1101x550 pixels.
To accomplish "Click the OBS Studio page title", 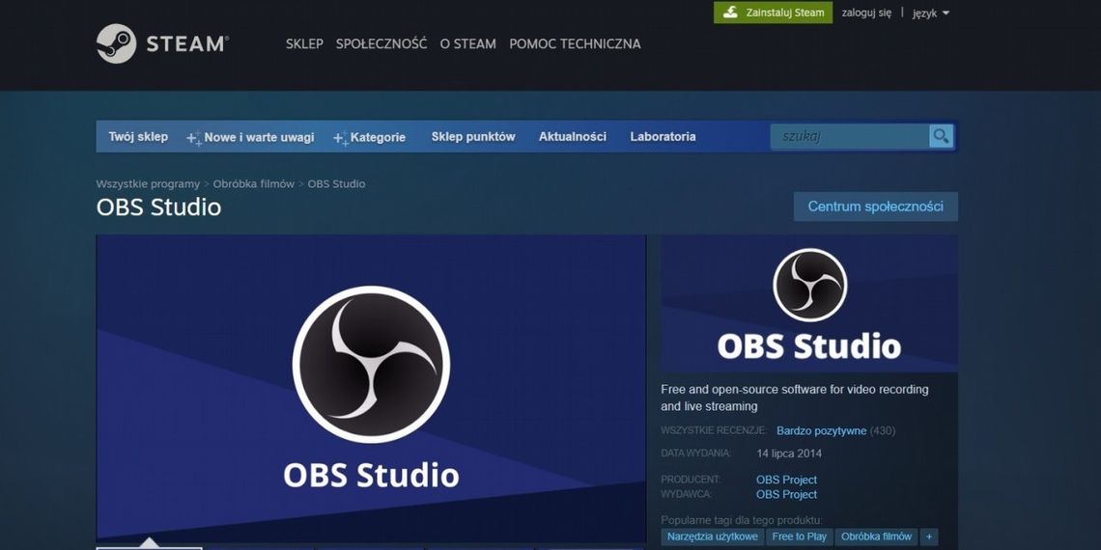I will [158, 206].
